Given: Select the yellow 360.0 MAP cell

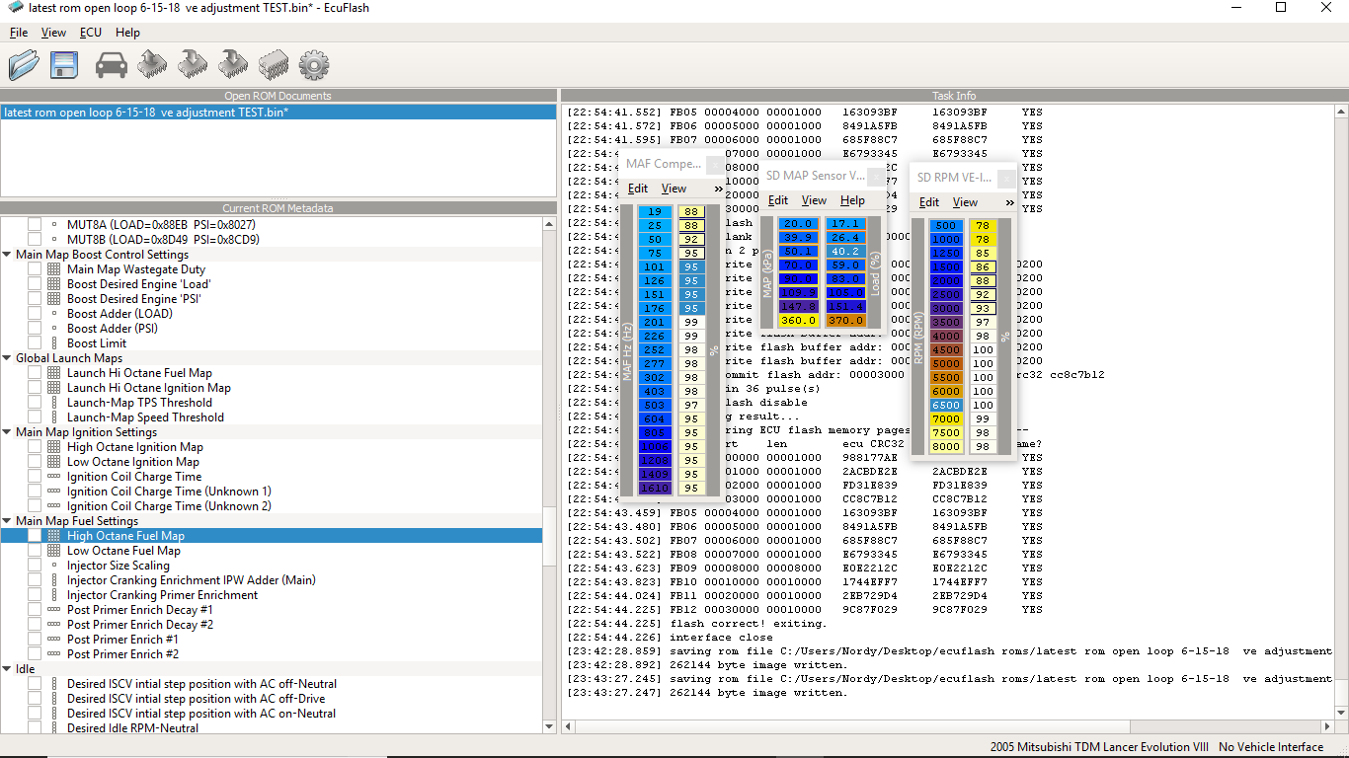Looking at the screenshot, I should click(x=798, y=321).
